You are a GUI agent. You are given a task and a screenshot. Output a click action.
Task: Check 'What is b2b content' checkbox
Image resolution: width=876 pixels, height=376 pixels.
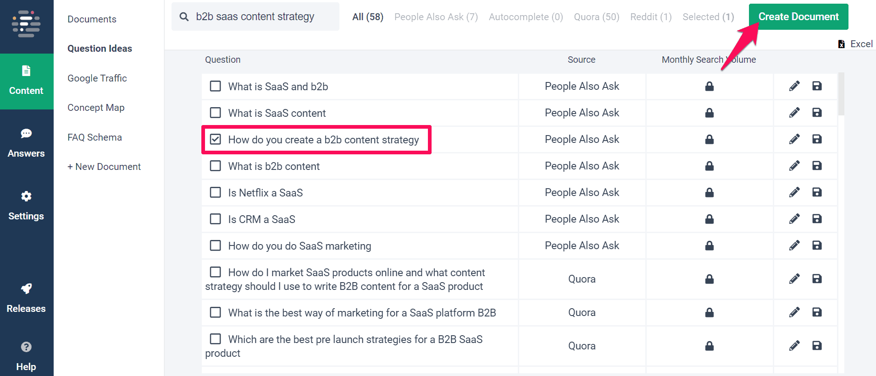click(x=216, y=166)
